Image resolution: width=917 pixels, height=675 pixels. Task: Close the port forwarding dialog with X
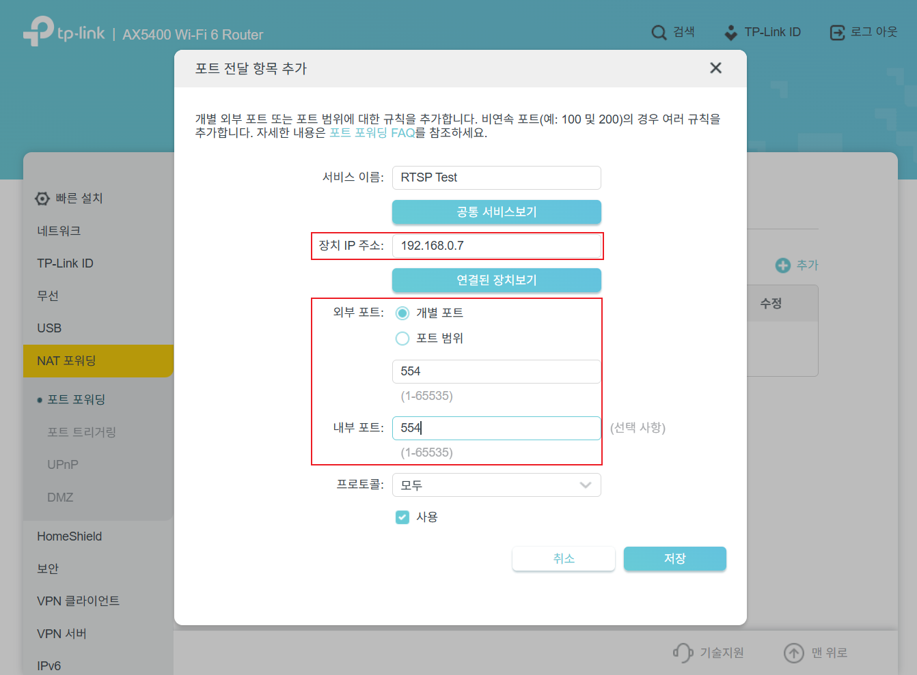click(715, 68)
